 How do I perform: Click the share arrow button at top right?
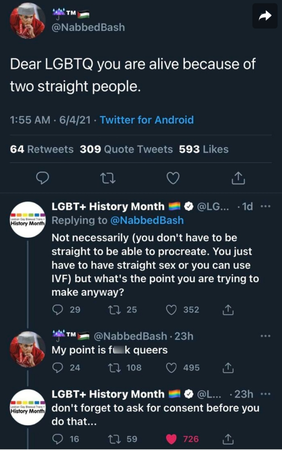265,16
